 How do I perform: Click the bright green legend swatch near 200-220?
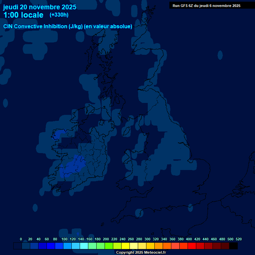109,246
